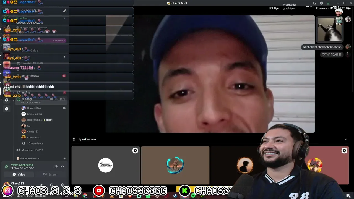
Task: Click the green download update icon
Action: 328,3
